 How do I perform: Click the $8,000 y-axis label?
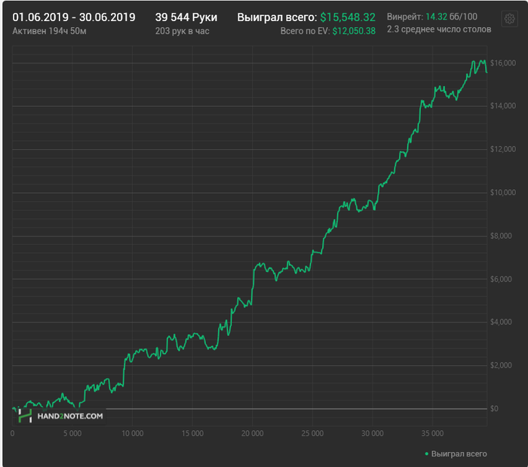[501, 236]
